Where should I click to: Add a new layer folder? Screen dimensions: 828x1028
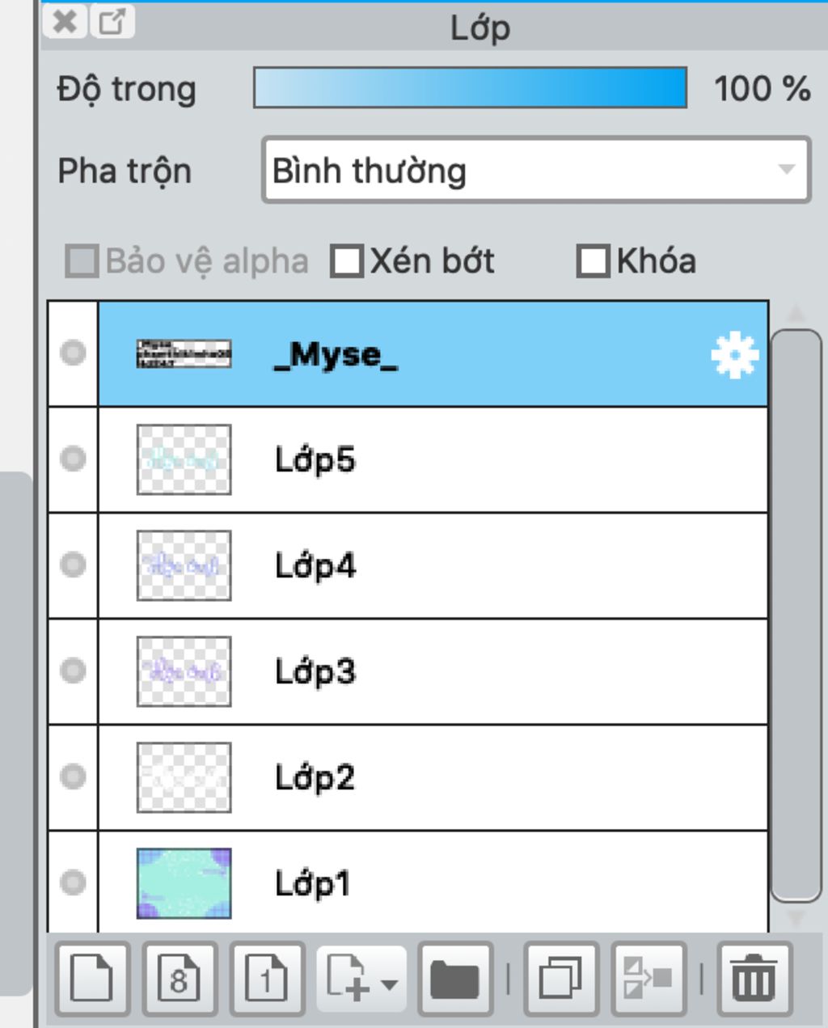point(455,979)
